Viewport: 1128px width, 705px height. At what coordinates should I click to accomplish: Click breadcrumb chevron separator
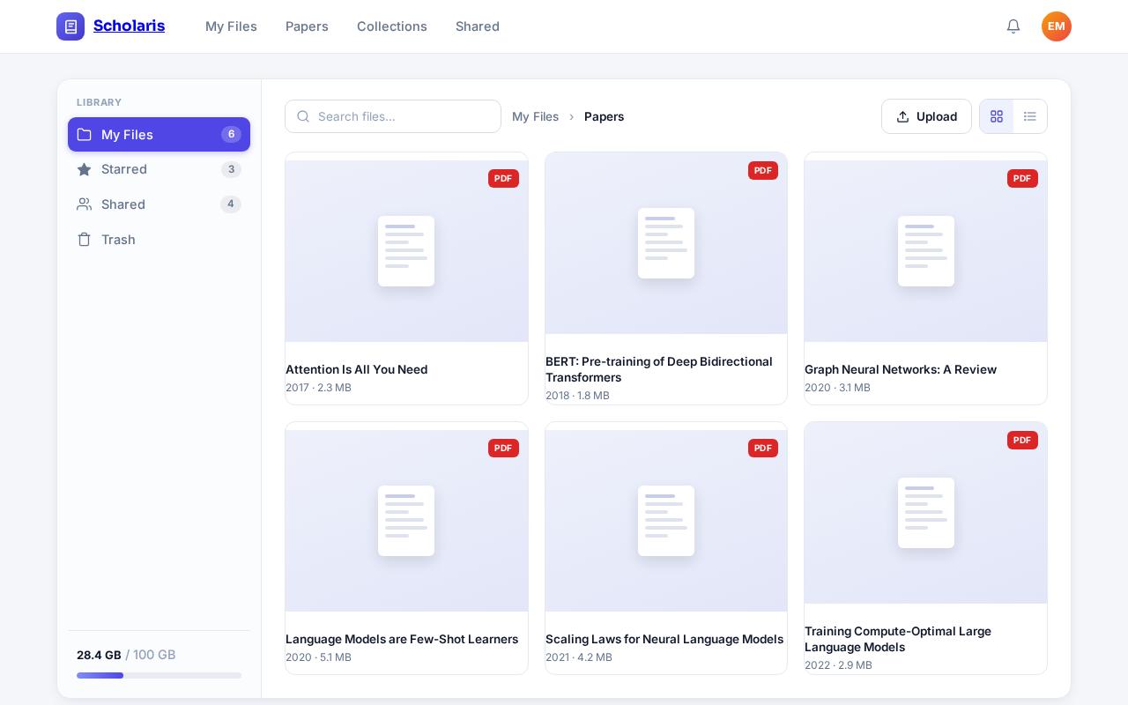[x=571, y=116]
